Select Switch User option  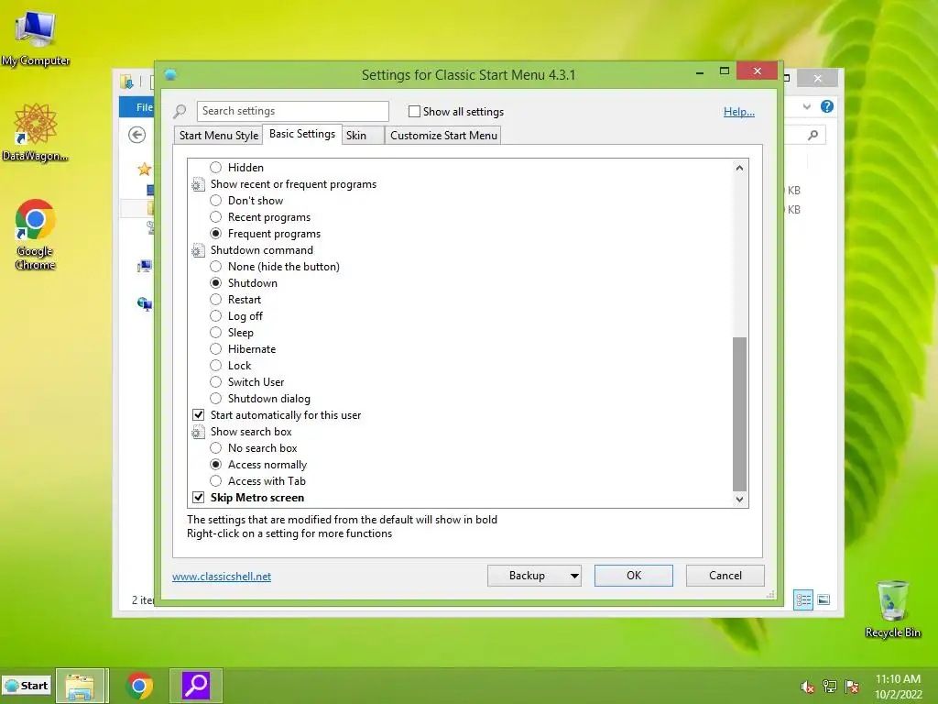[x=216, y=382]
